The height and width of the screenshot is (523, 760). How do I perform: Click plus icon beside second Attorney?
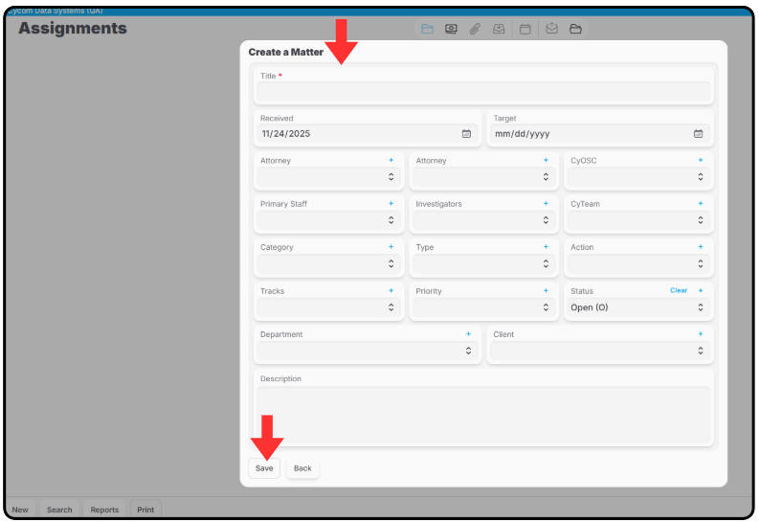pyautogui.click(x=546, y=160)
